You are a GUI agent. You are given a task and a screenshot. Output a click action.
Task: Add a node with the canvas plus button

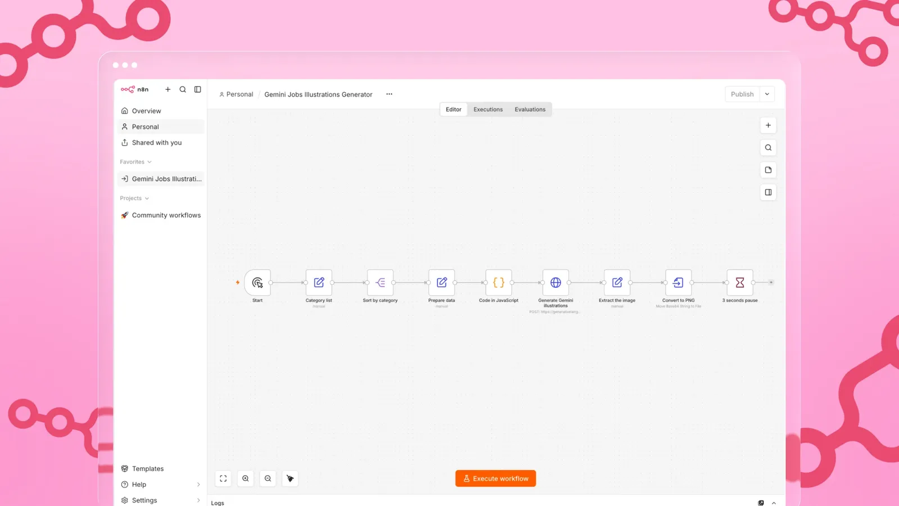pos(768,125)
